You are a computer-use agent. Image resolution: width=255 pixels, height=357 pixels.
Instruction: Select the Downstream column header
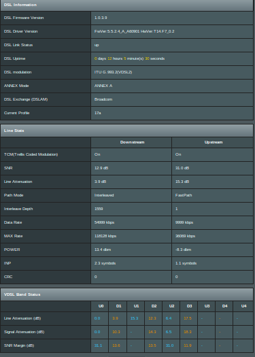pos(132,142)
